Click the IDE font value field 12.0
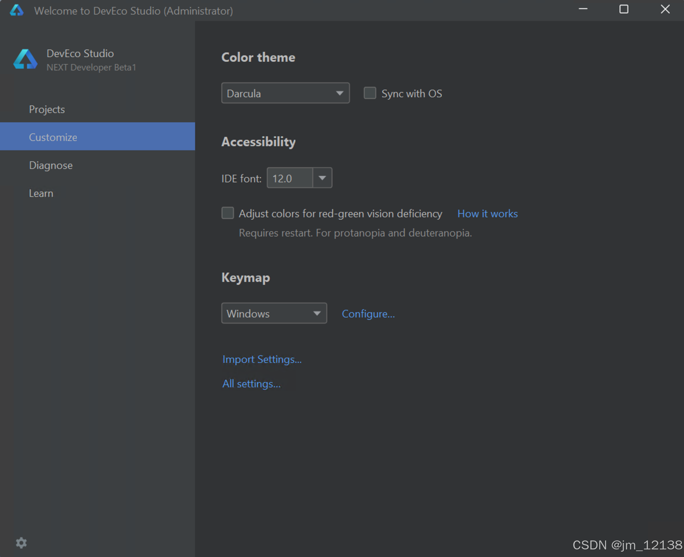The image size is (684, 557). click(x=290, y=178)
